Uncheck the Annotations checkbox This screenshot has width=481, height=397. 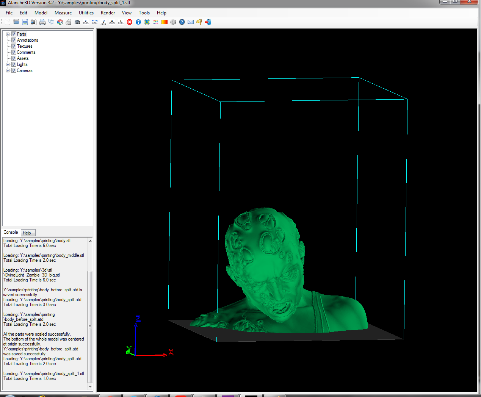click(14, 40)
